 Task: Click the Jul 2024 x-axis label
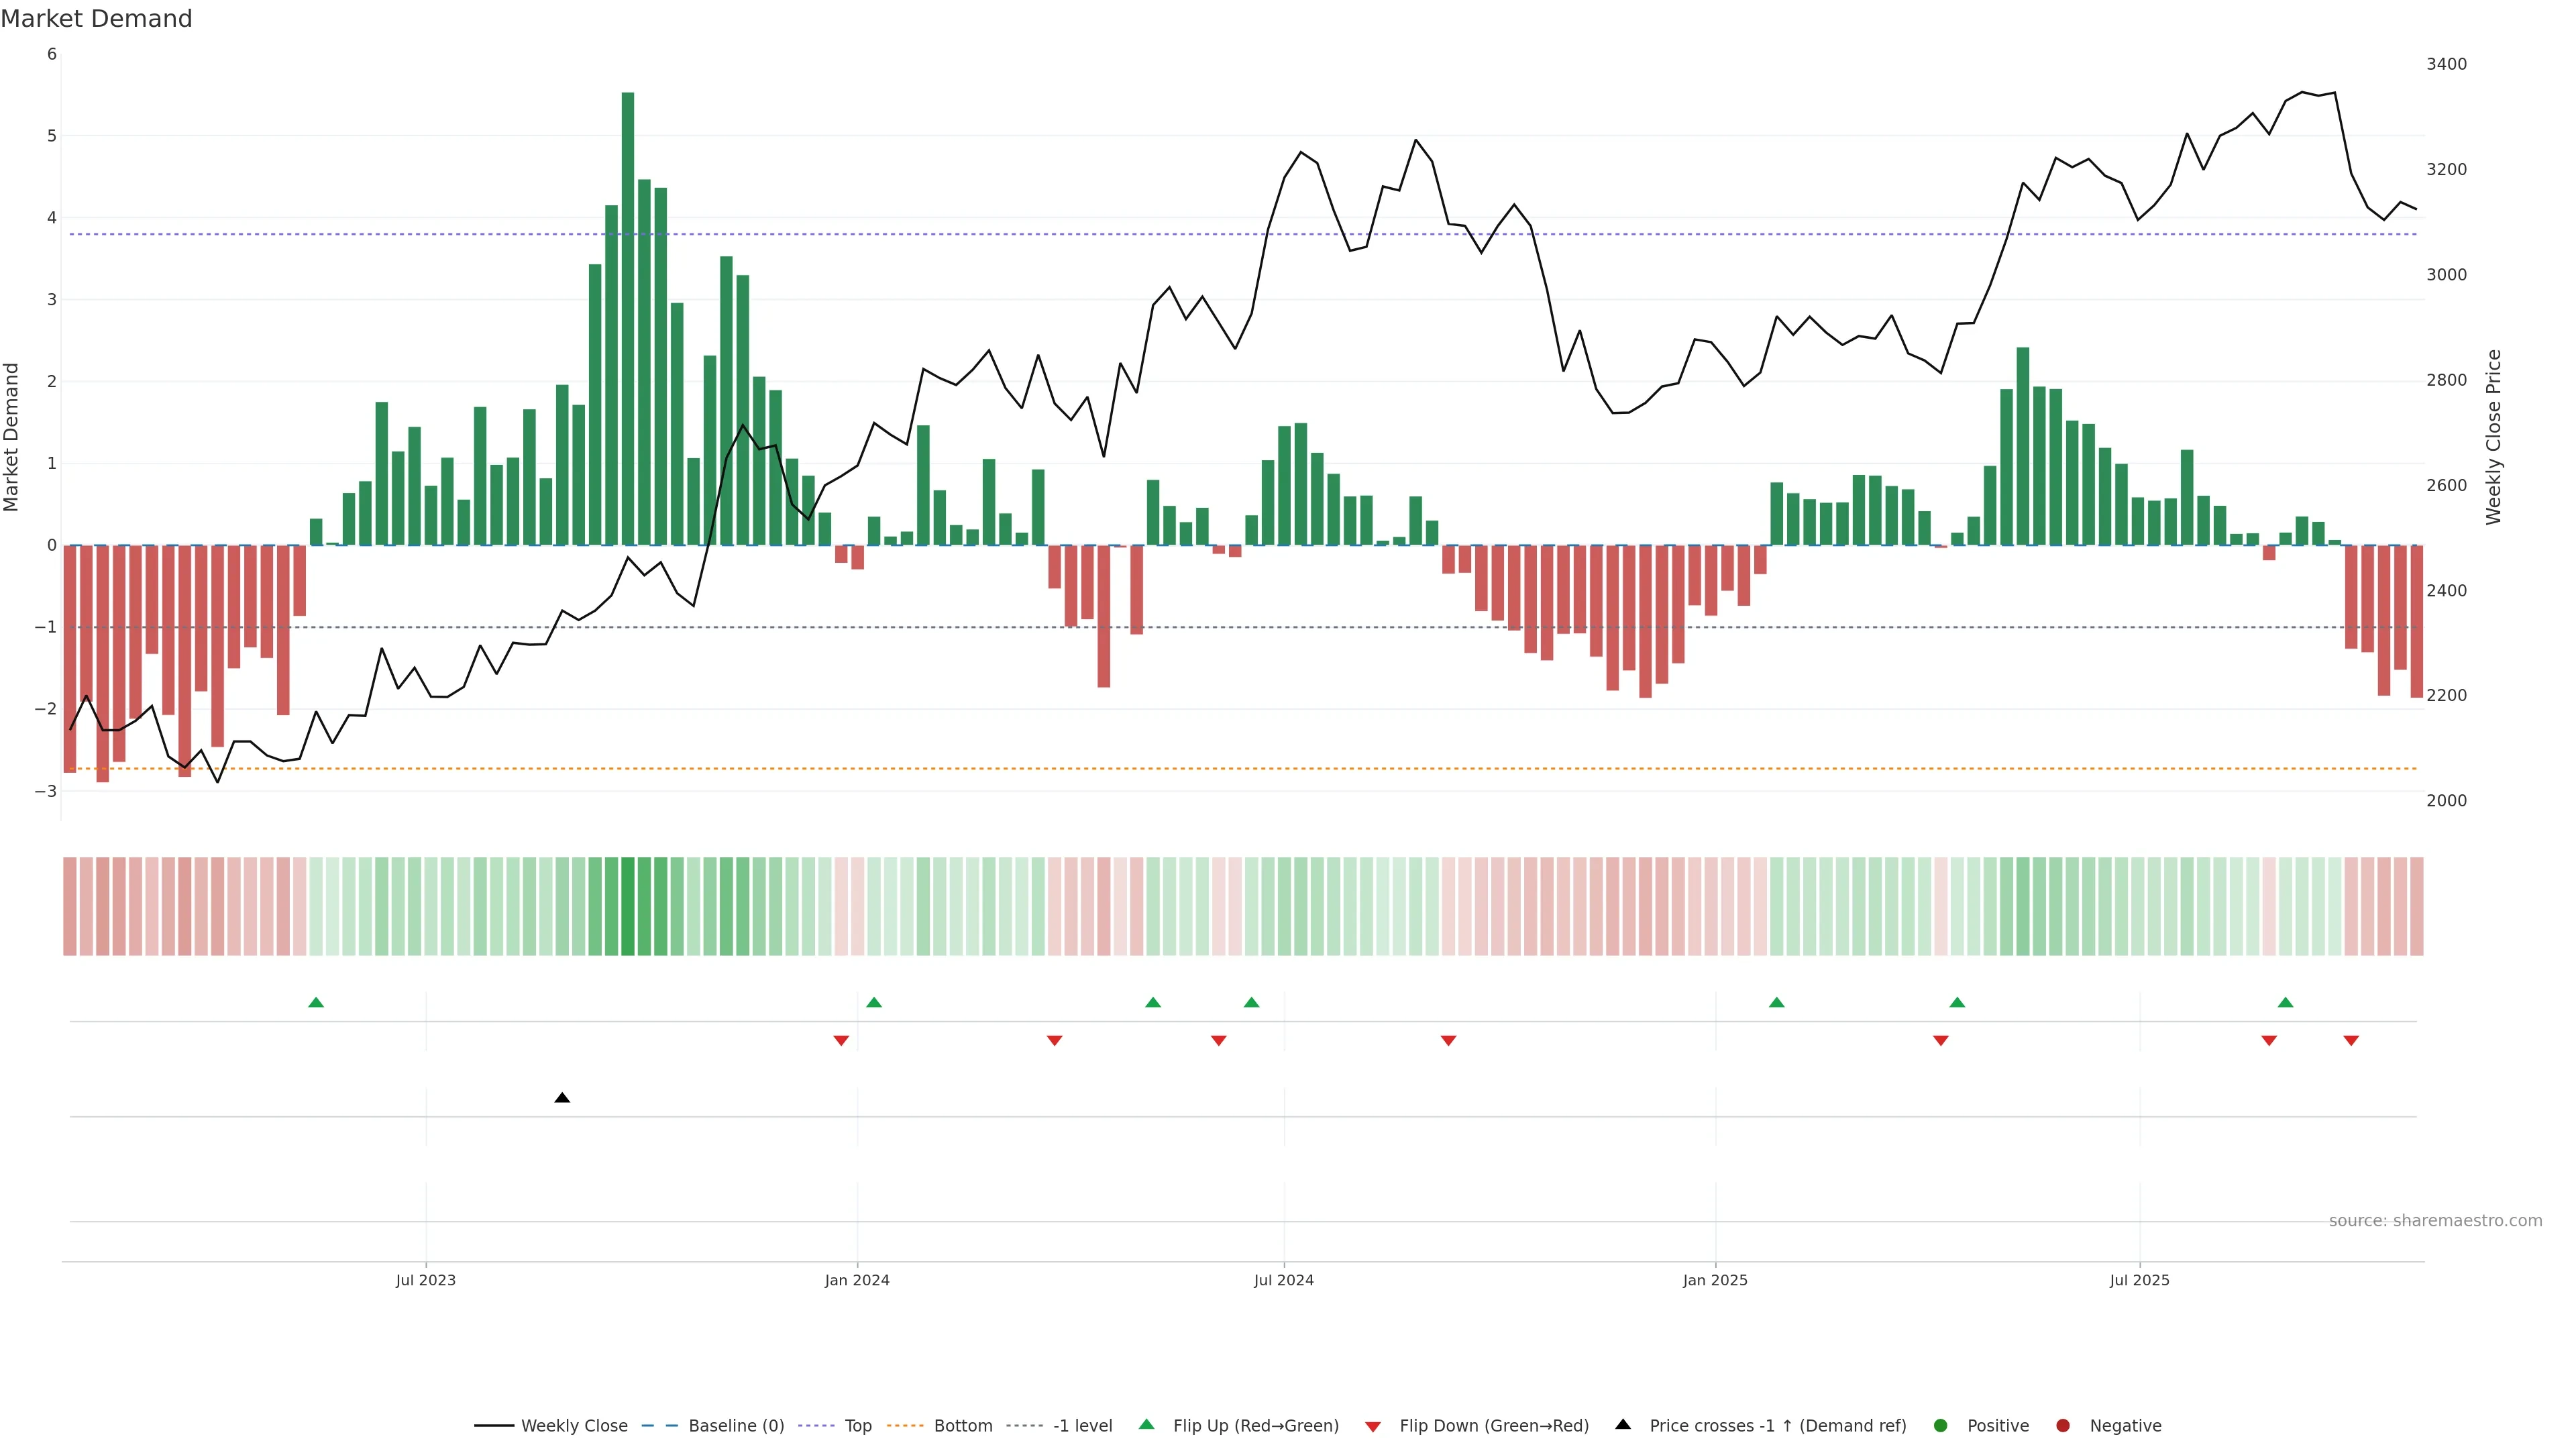point(1284,1280)
